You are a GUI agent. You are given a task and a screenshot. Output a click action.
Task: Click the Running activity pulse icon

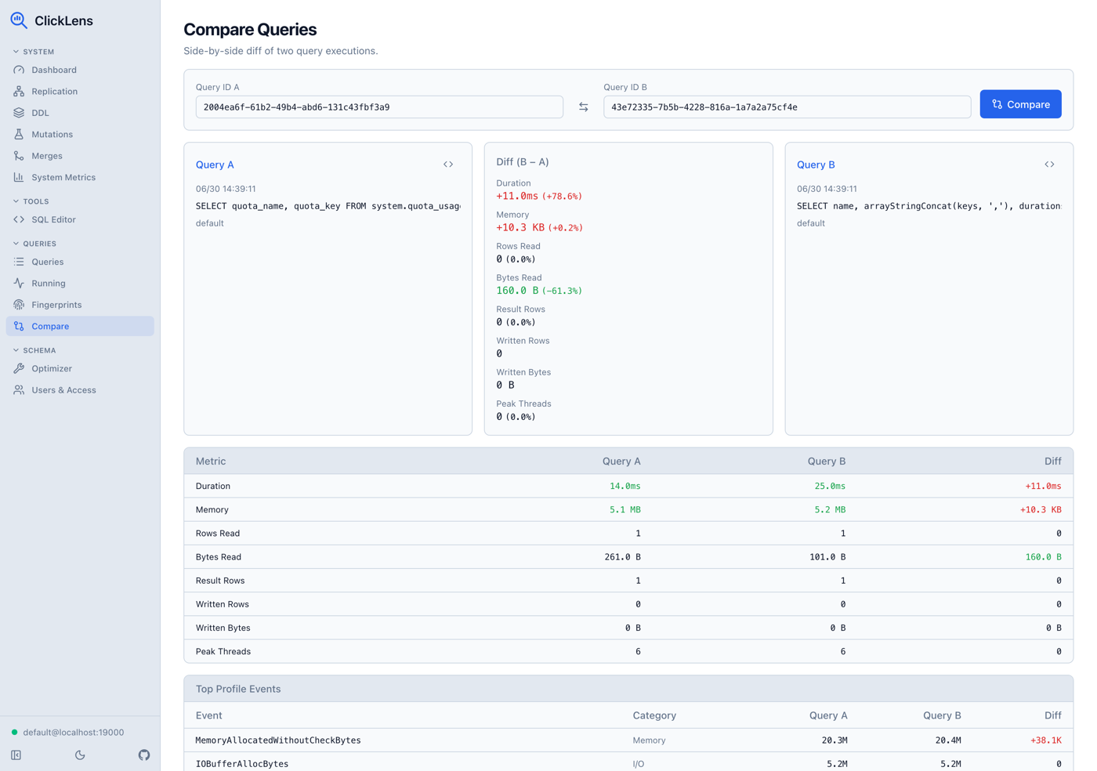coord(19,283)
